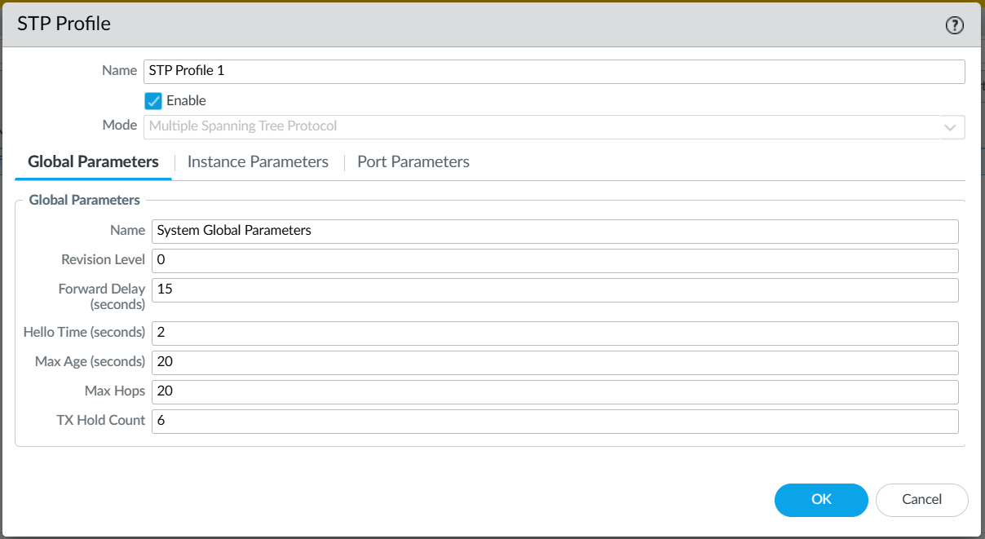Viewport: 985px width, 539px height.
Task: Click the System Global Parameters name field
Action: point(555,231)
